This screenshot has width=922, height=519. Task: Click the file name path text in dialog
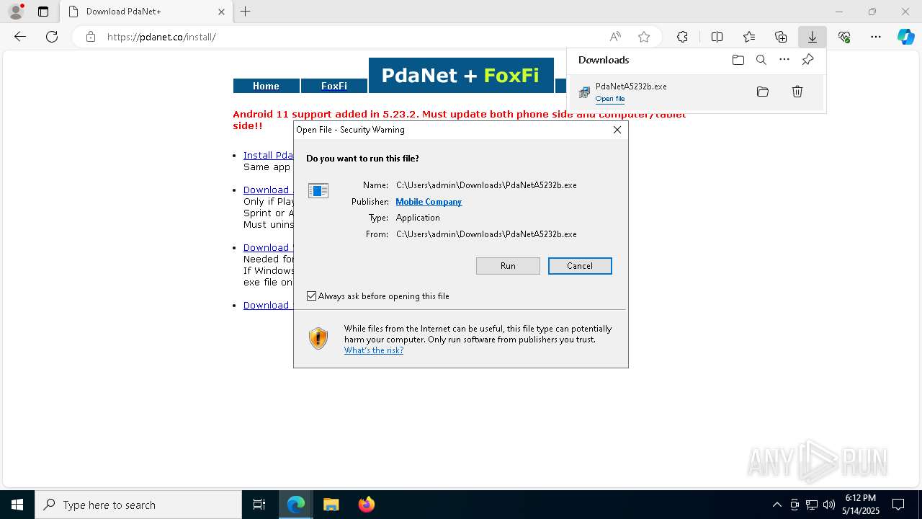[x=486, y=185]
